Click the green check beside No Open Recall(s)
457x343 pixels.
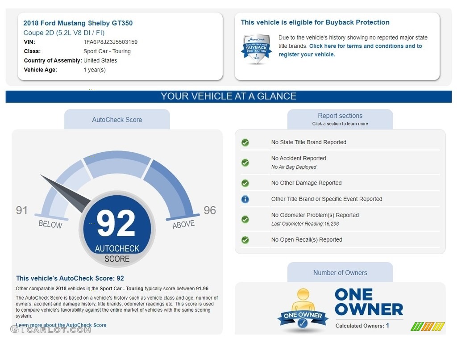245,240
